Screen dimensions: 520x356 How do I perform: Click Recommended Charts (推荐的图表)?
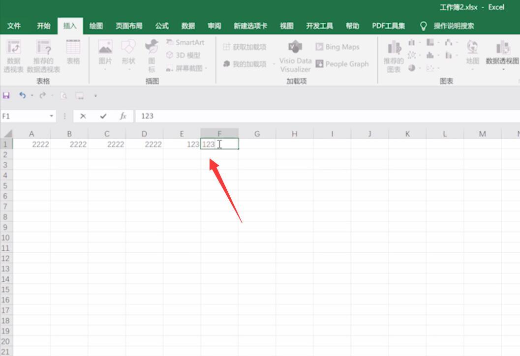tap(394, 57)
